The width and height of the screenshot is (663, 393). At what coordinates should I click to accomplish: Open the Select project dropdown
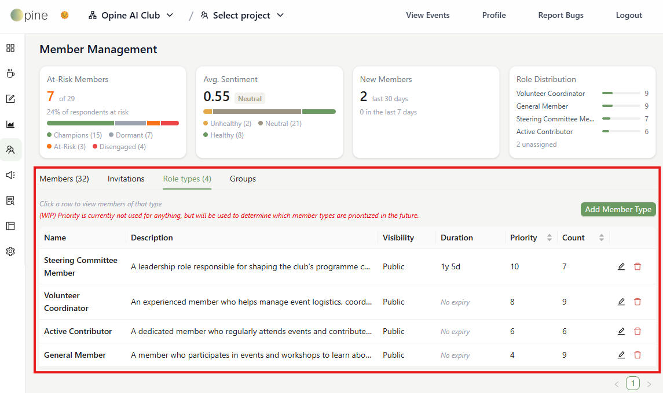point(242,16)
